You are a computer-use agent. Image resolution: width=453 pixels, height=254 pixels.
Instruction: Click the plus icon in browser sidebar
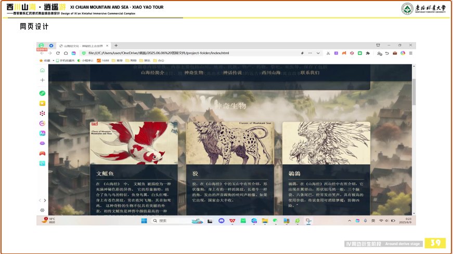(x=42, y=80)
